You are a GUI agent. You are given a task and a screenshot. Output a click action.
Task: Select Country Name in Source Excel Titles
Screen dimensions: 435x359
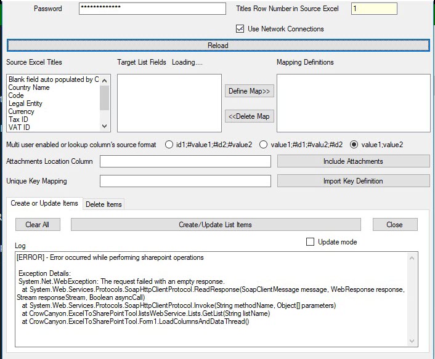click(29, 87)
